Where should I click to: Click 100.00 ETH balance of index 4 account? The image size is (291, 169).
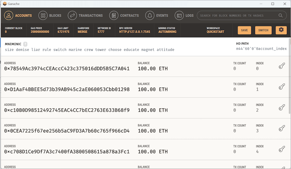point(153,152)
